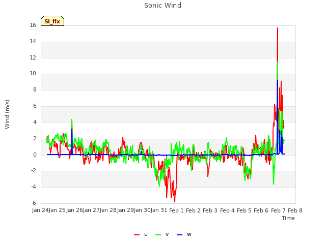Click the blue w legend color marker
Viewport: 326px width, 244px height.
pyautogui.click(x=180, y=235)
